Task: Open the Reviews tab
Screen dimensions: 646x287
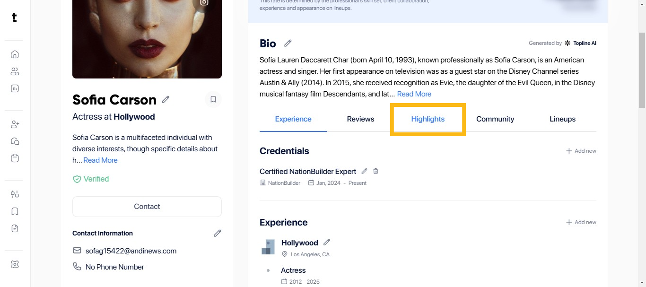Action: tap(360, 119)
